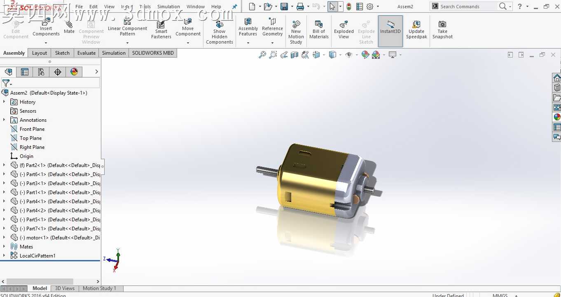Open SOLIDWORKS Resources home icon
This screenshot has width=561, height=297.
(557, 78)
